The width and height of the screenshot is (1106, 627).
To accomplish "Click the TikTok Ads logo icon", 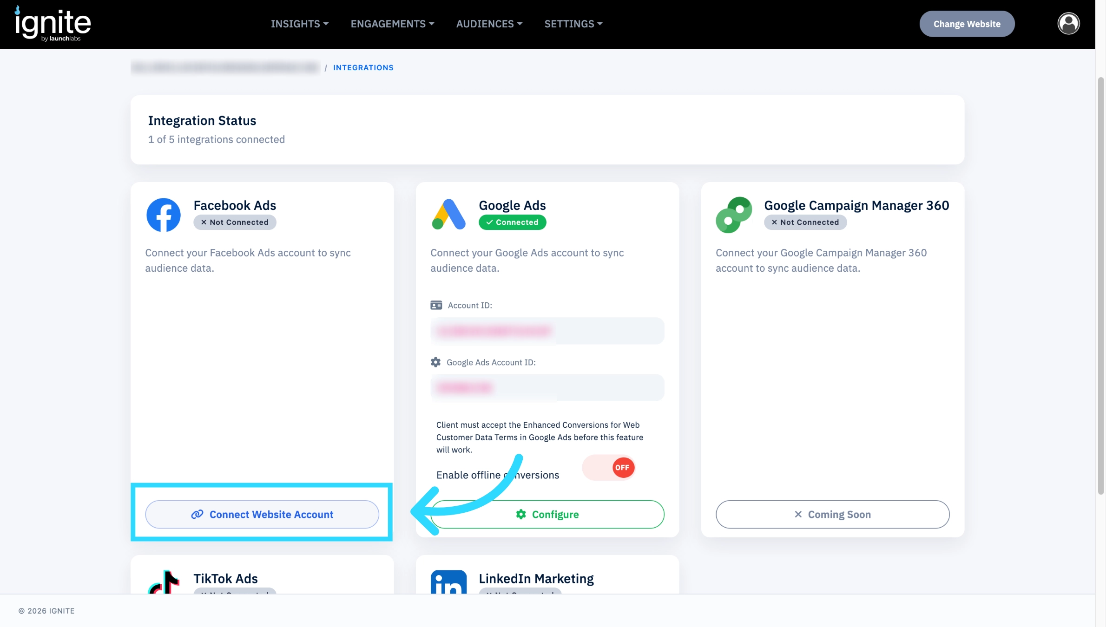I will click(164, 582).
